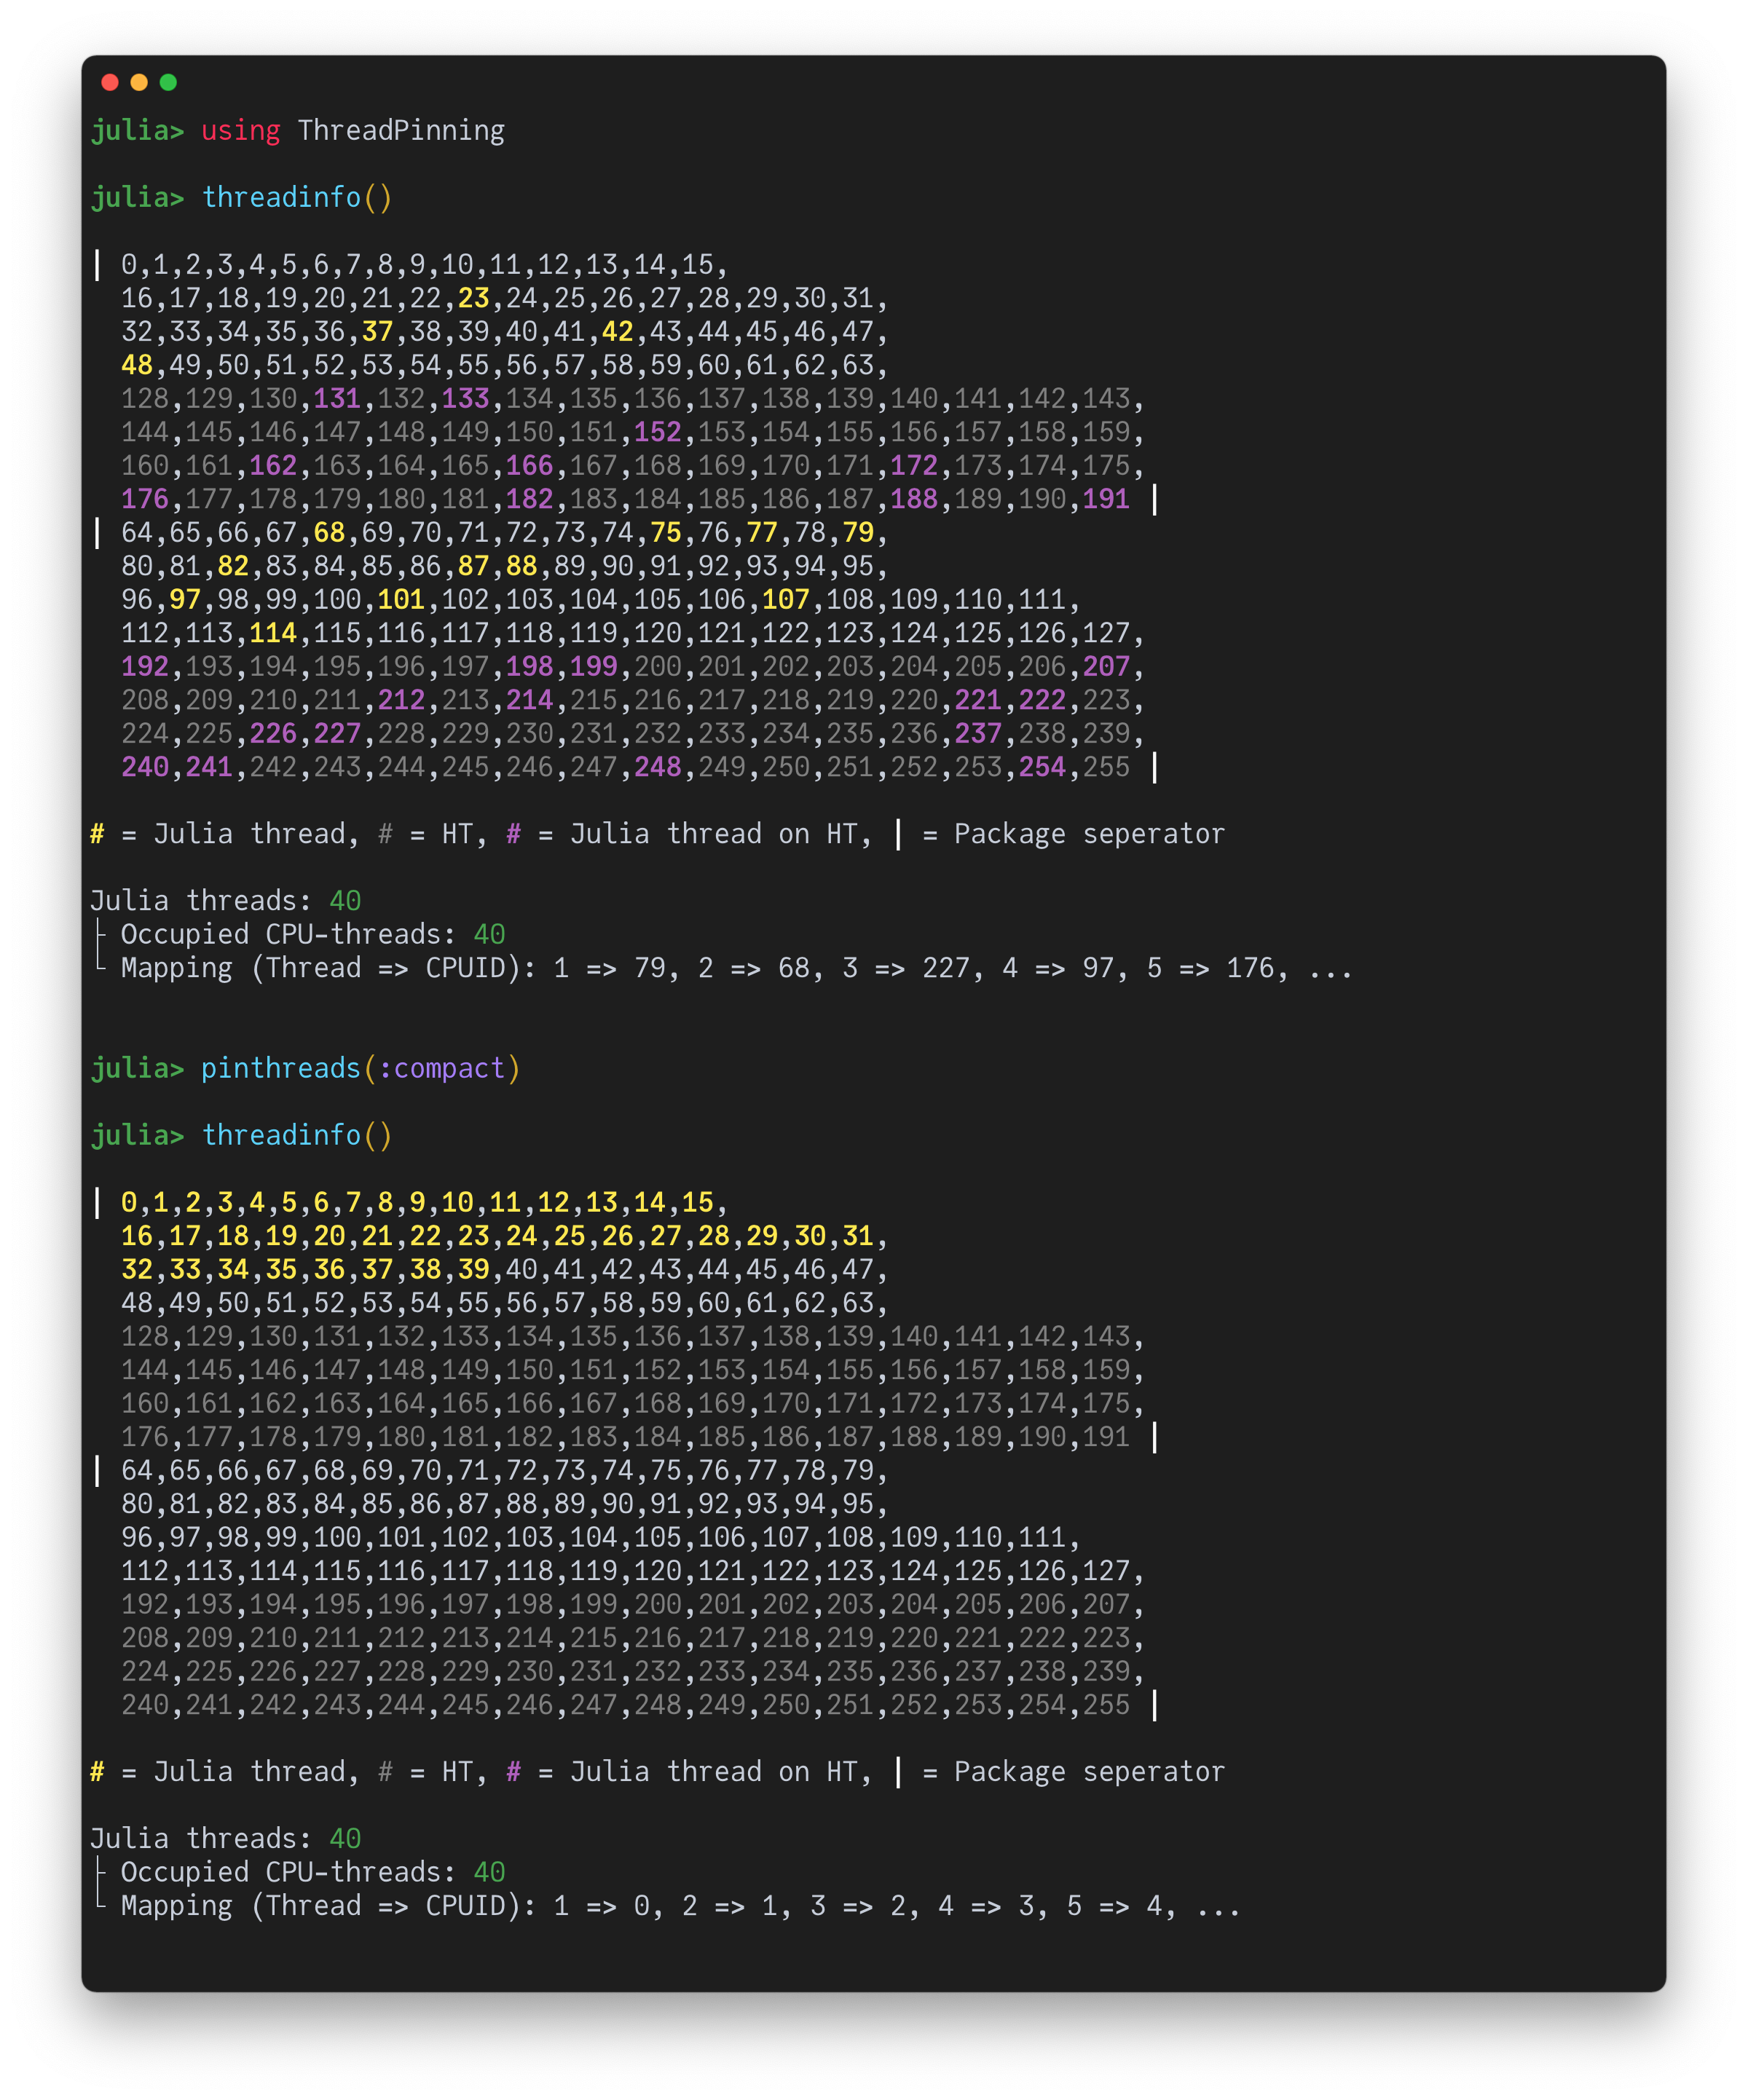Click purple highlighted CPU number 131
This screenshot has width=1748, height=2100.
337,398
